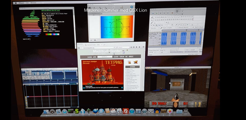Click the macintoshgarden.org address bar
Viewport: 246px width, 120px height.
[98, 48]
